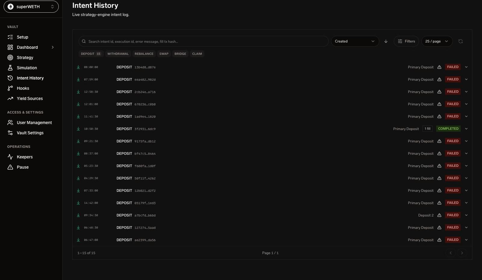This screenshot has height=280, width=482.
Task: Click the COMPLETED status badge
Action: [448, 129]
